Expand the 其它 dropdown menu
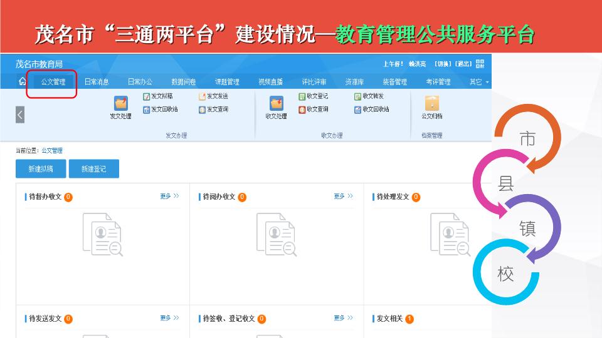This screenshot has height=338, width=602. [479, 82]
